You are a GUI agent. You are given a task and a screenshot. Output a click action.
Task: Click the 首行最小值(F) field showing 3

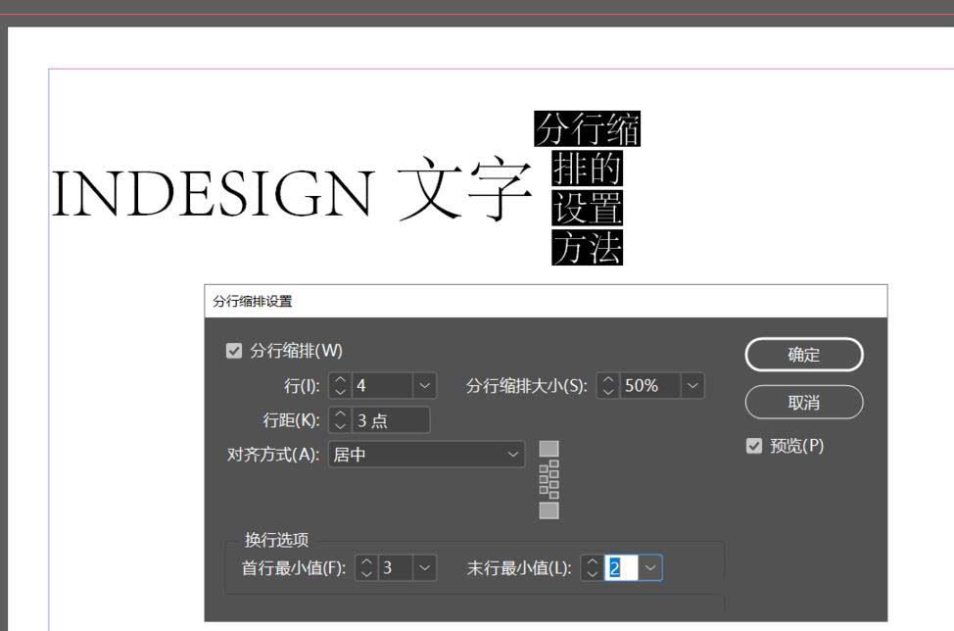395,567
